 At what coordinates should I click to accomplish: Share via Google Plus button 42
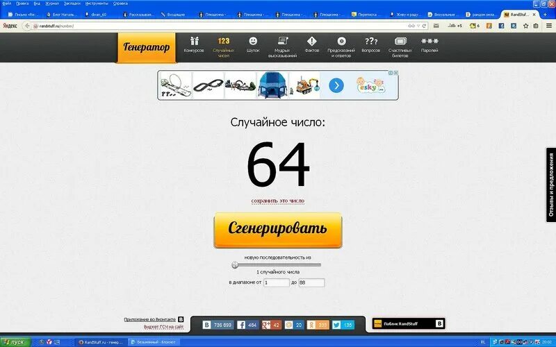coord(271,325)
